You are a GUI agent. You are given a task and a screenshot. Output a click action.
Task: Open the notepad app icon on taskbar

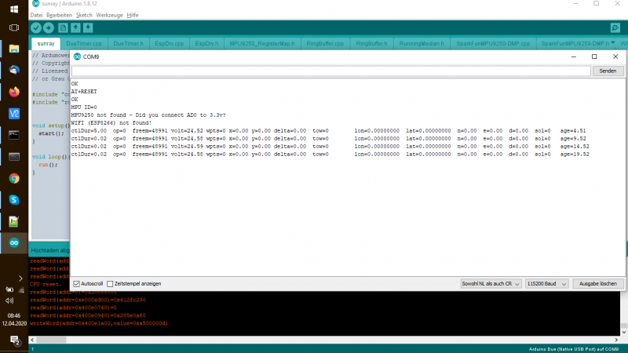(14, 221)
